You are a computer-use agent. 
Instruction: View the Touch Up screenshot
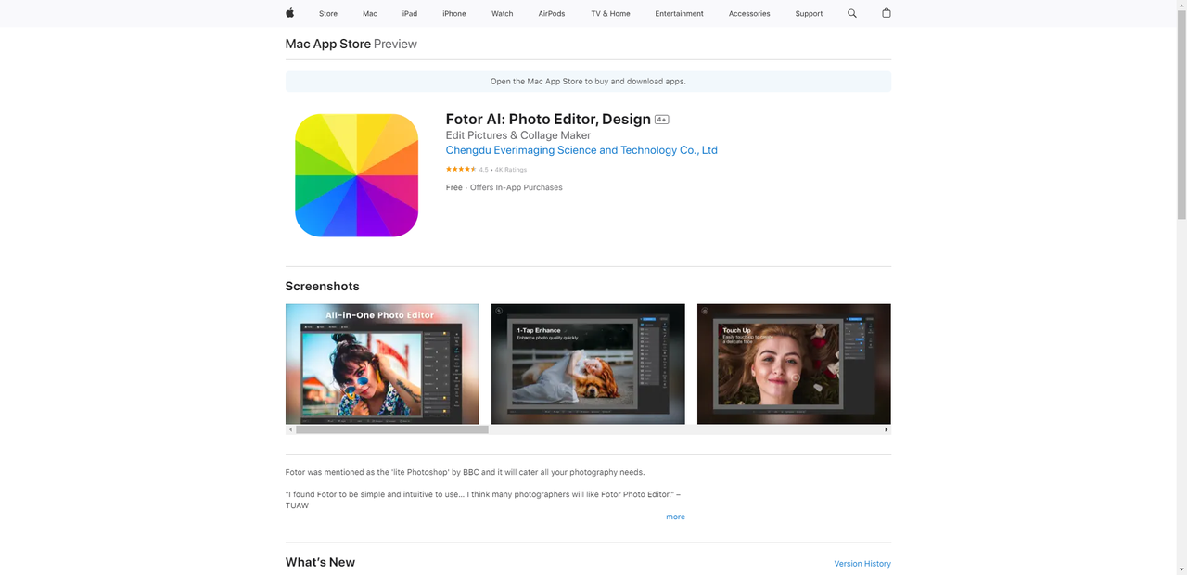coord(794,364)
